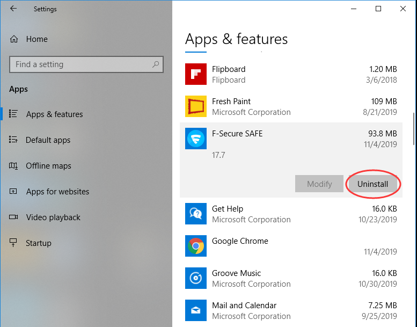This screenshot has height=327, width=417.
Task: Switch to Video playback settings
Action: [53, 217]
